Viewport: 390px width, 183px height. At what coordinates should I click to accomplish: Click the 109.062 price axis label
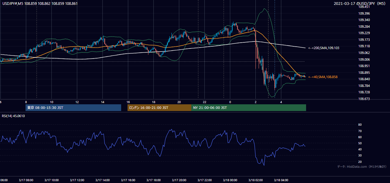click(x=364, y=53)
